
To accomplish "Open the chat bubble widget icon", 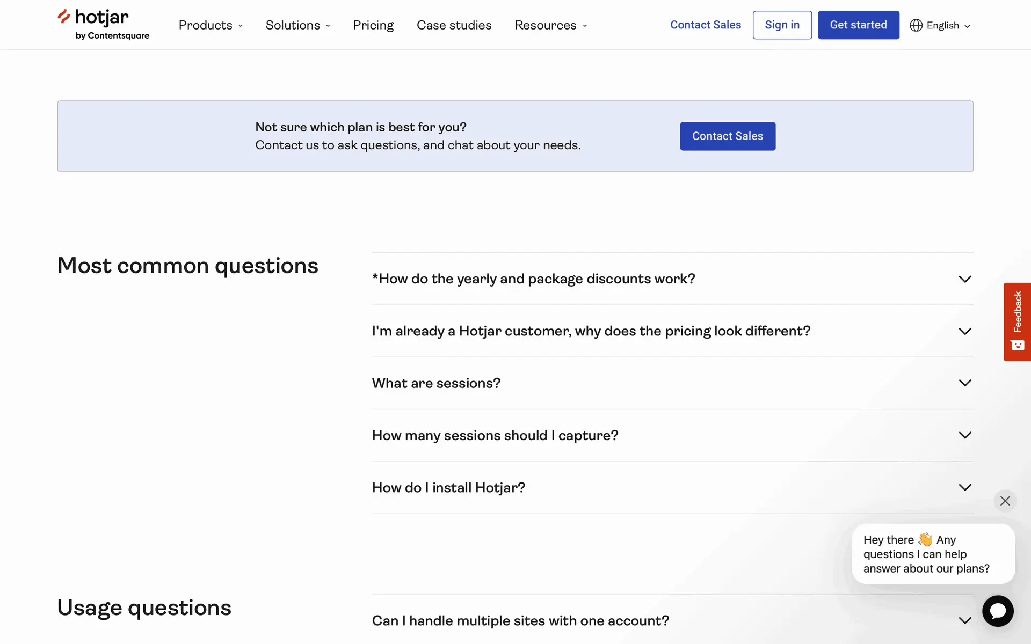I will pos(998,611).
